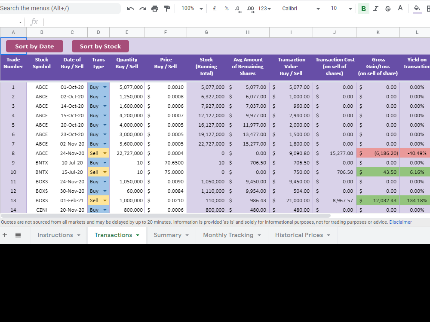Toggle italic formatting

[375, 8]
